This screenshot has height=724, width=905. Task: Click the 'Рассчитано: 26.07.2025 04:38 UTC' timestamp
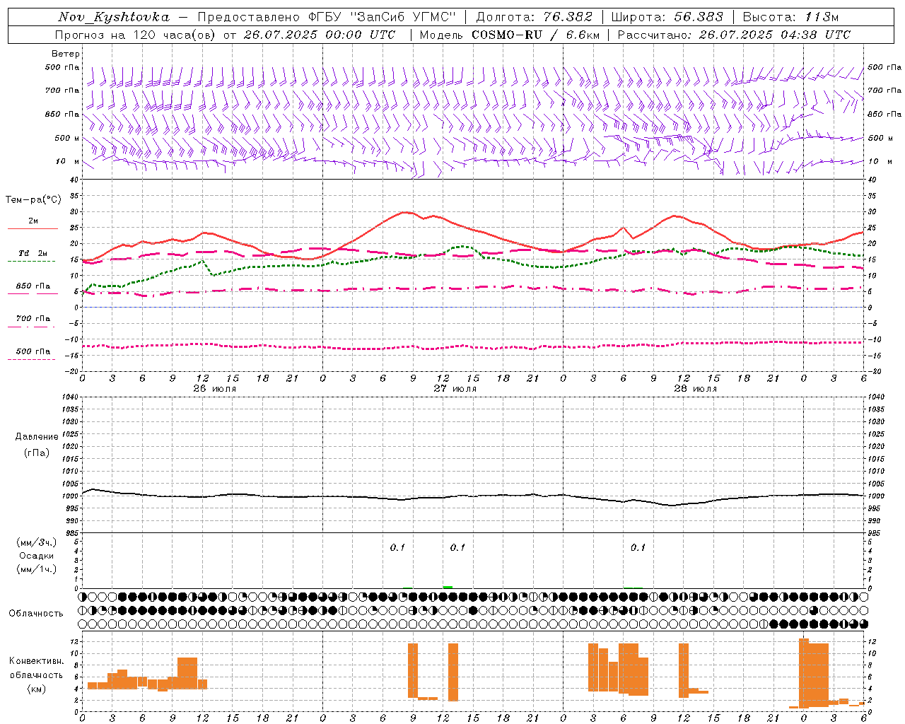click(734, 35)
